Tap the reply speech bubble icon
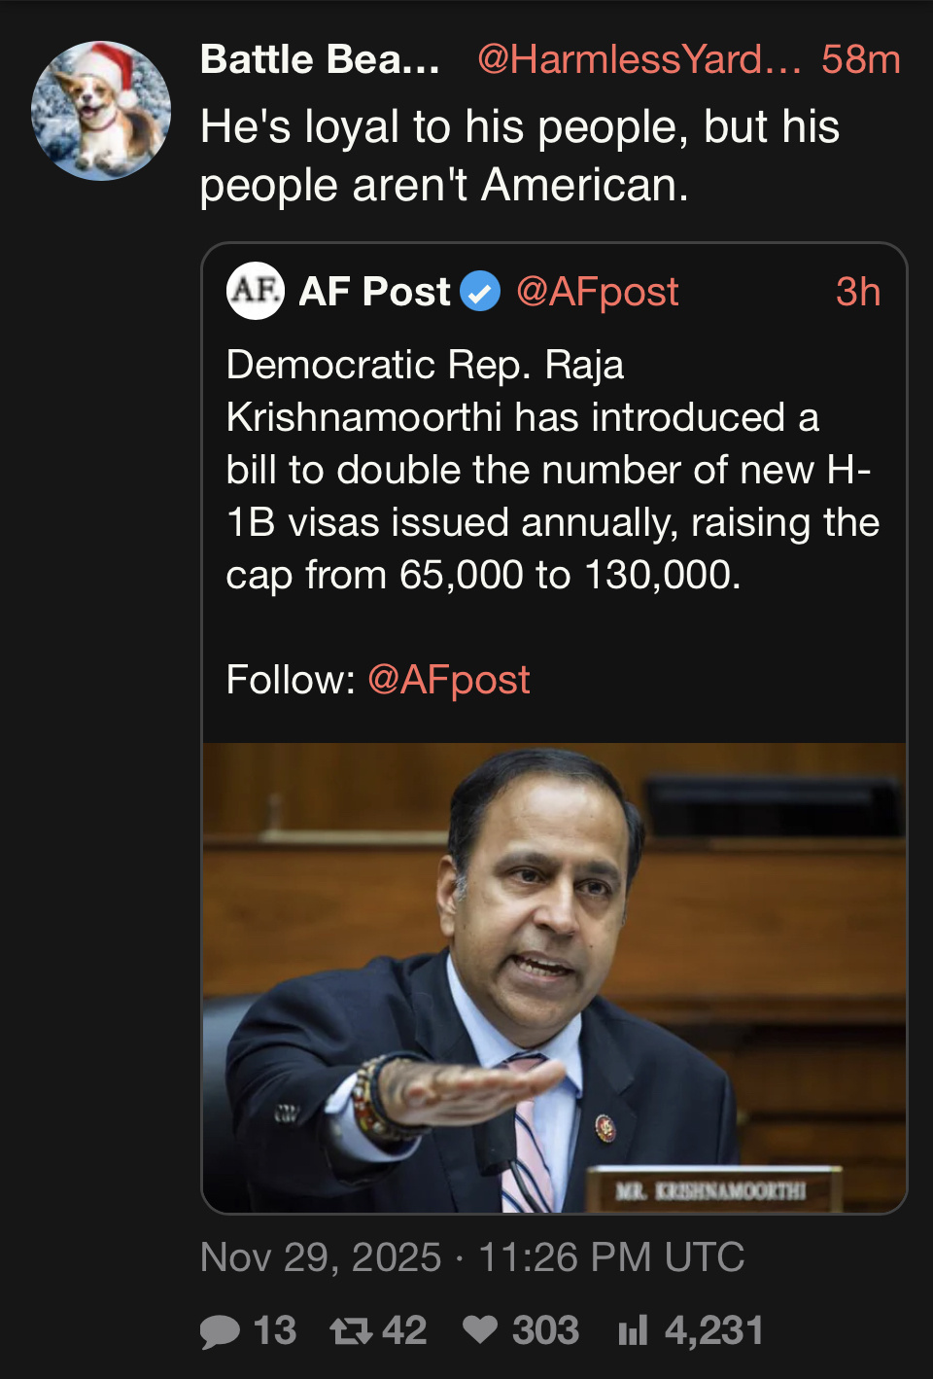The image size is (933, 1379). click(x=220, y=1330)
